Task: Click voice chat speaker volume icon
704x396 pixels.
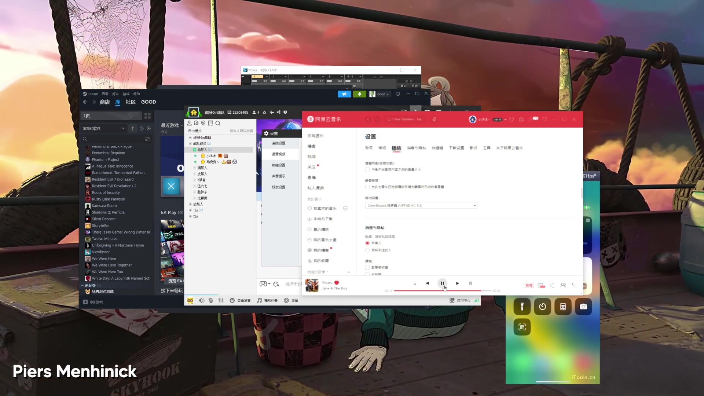Action: pos(202,300)
